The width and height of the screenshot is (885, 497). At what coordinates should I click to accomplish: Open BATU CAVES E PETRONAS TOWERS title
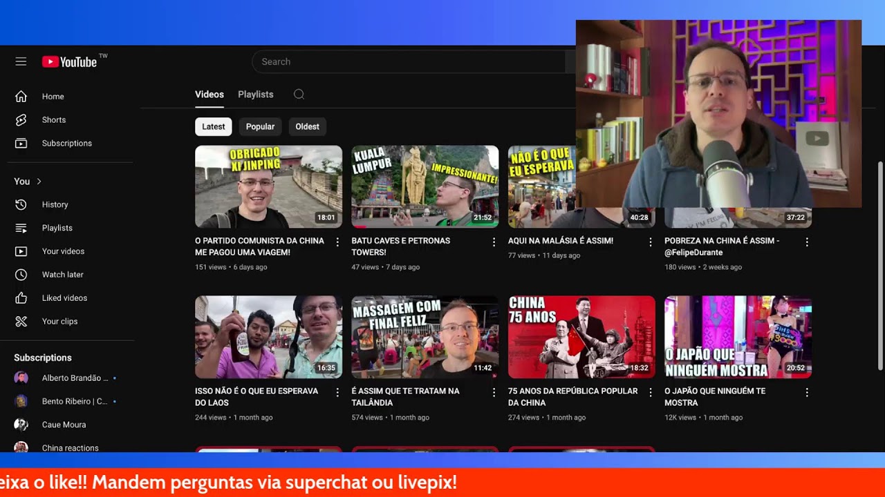coord(400,246)
